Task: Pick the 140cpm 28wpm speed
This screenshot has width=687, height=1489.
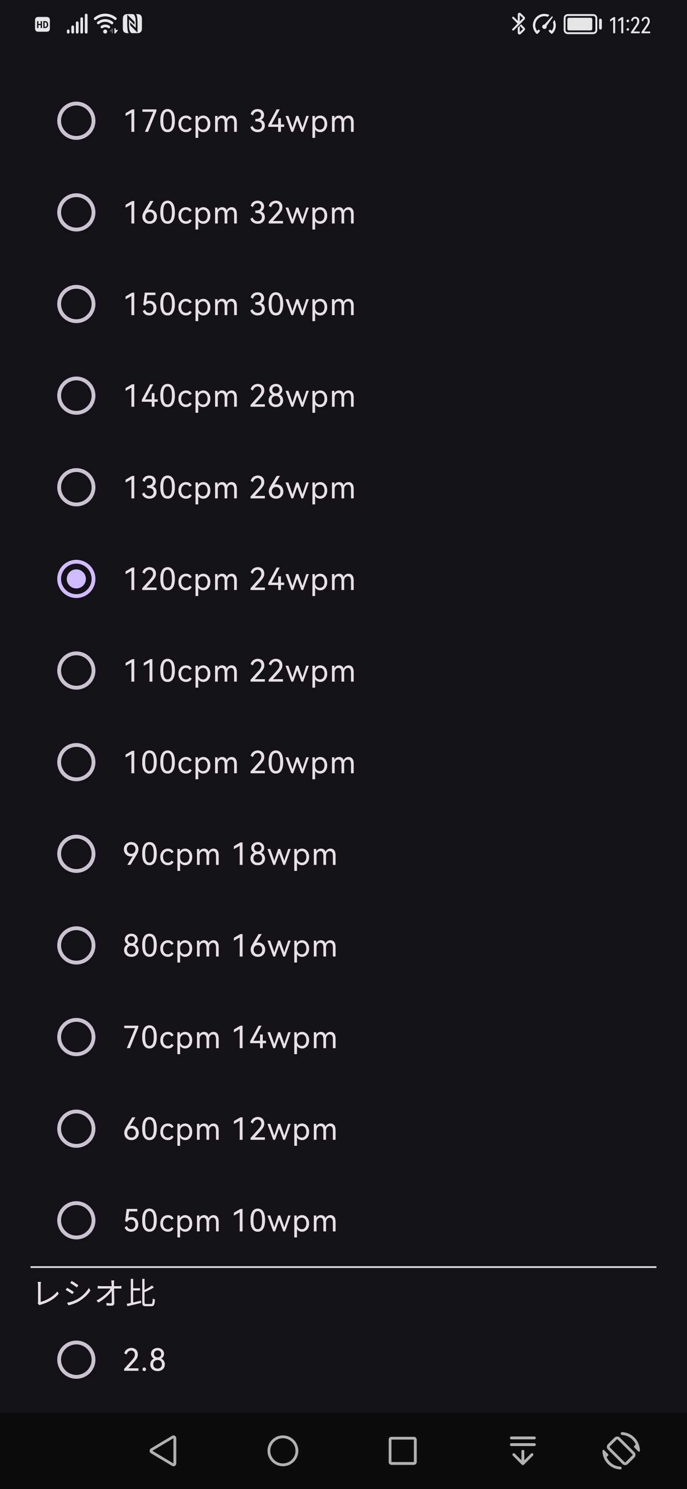Action: click(76, 396)
